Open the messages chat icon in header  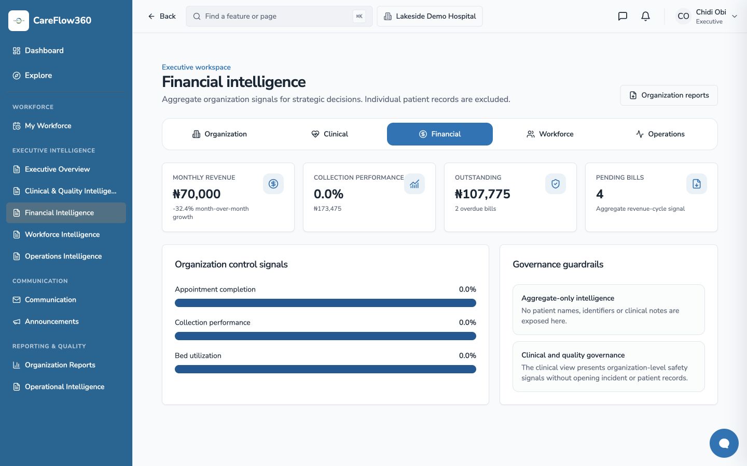click(x=622, y=16)
